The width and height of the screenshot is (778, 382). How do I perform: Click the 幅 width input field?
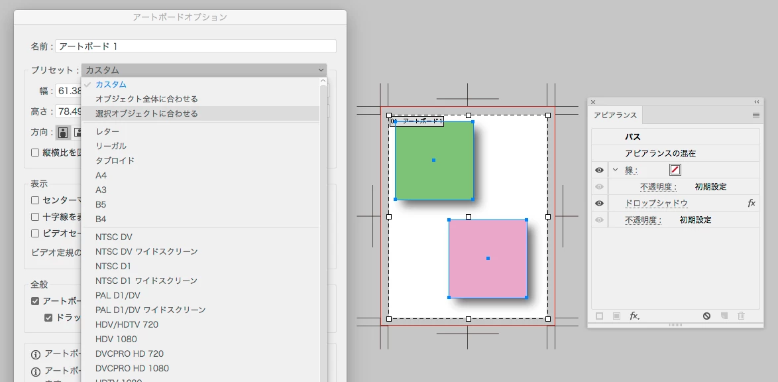(x=68, y=91)
